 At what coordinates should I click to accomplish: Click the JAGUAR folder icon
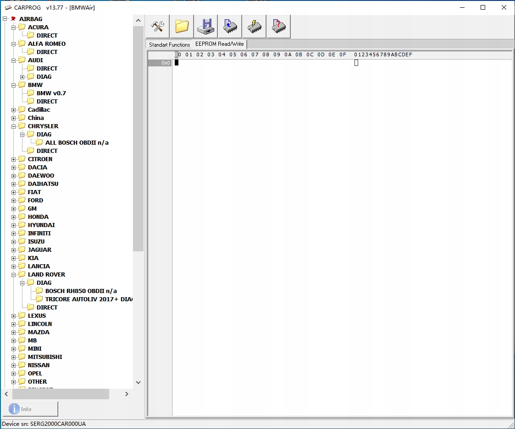(x=22, y=250)
